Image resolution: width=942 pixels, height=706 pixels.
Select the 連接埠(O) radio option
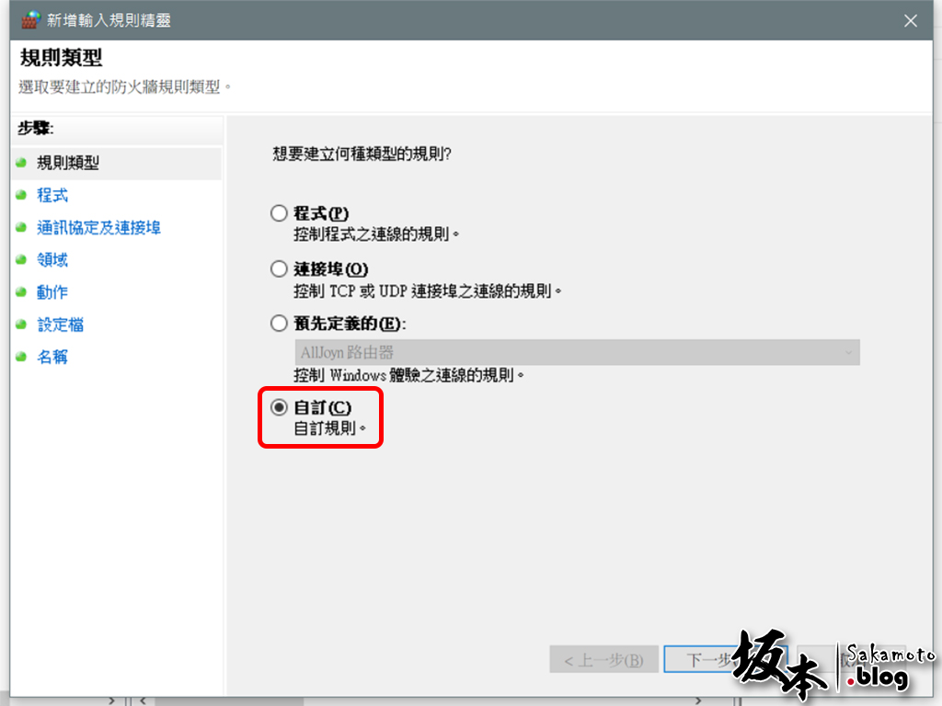279,268
